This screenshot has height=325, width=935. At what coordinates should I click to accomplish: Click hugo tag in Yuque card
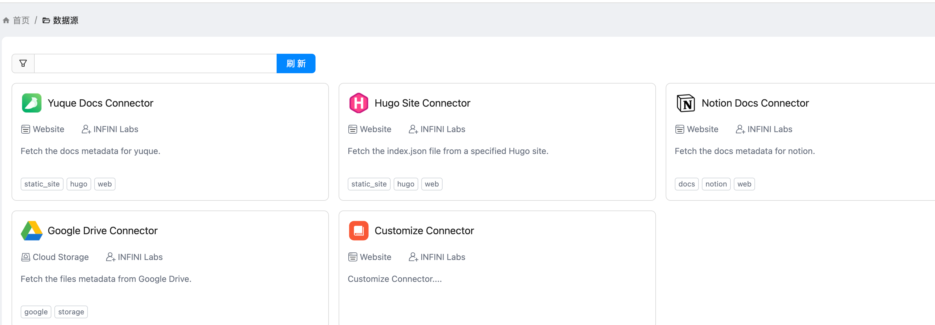79,184
